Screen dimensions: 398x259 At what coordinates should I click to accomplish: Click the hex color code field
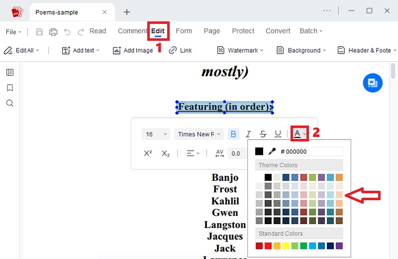(x=313, y=151)
